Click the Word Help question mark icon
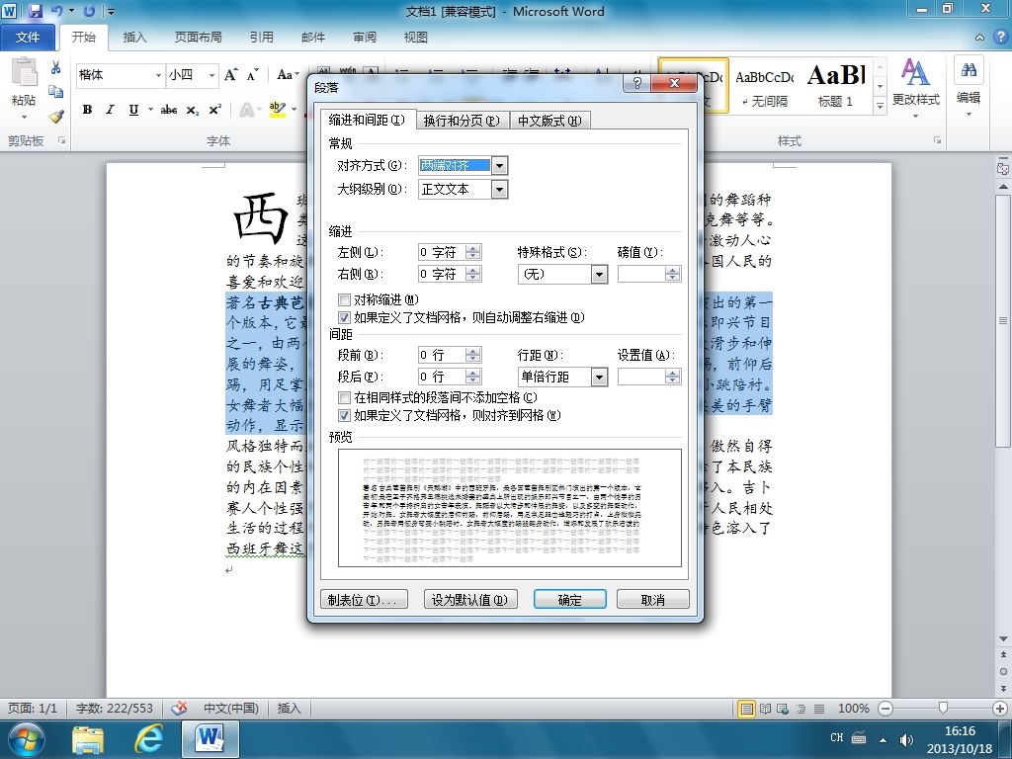1012x759 pixels. click(x=1000, y=37)
